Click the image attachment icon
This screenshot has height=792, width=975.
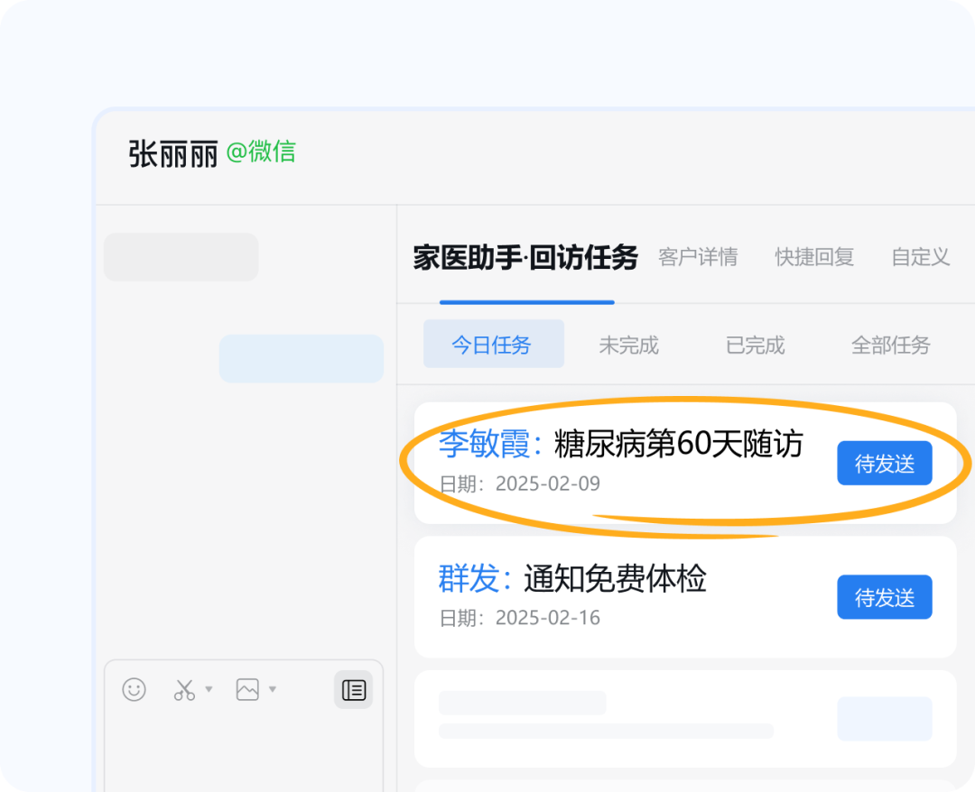(x=246, y=690)
